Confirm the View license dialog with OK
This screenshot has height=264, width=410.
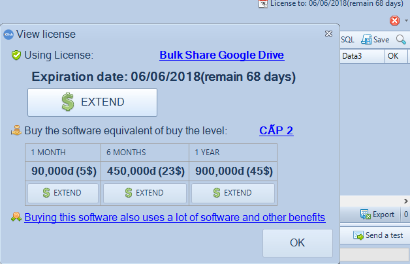click(x=298, y=243)
